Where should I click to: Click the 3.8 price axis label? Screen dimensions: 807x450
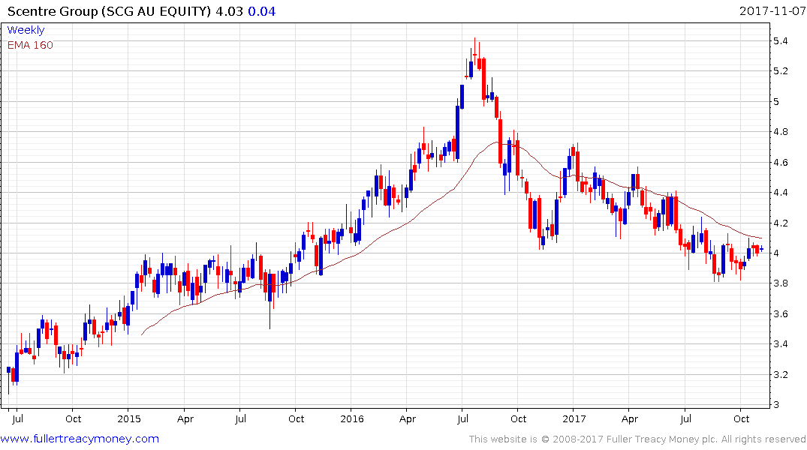[780, 283]
